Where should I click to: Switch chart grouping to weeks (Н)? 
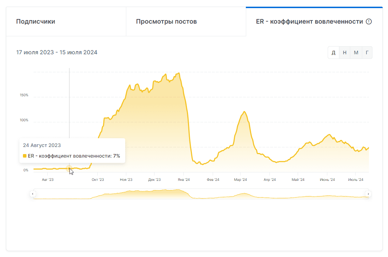pyautogui.click(x=345, y=53)
